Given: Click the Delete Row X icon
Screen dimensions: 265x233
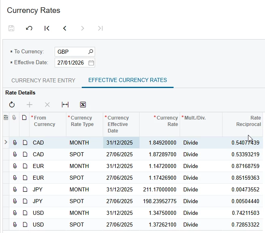Looking at the screenshot, I should [47, 105].
